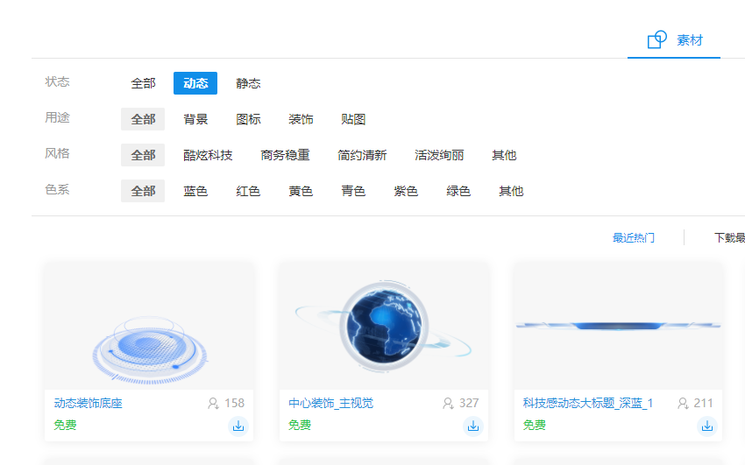The height and width of the screenshot is (465, 745).
Task: Click the 动态装饰底座 title link
Action: tap(89, 404)
